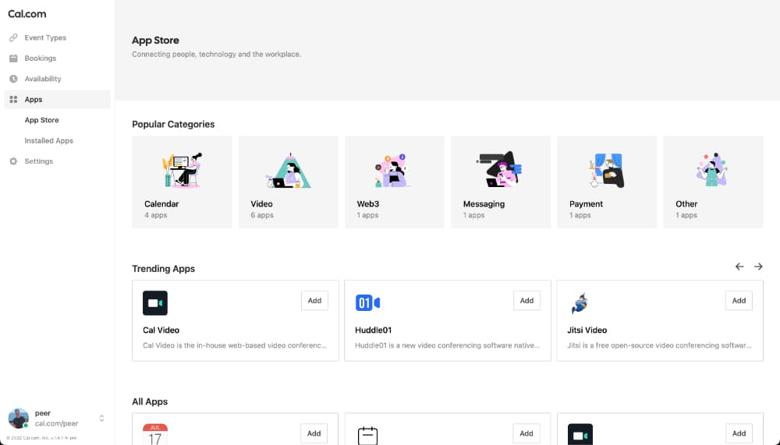
Task: Click the Jitsi Video app logo
Action: pos(580,303)
